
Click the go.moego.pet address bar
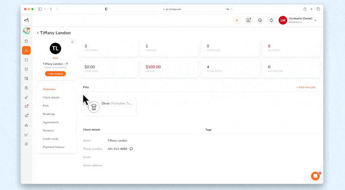click(172, 9)
